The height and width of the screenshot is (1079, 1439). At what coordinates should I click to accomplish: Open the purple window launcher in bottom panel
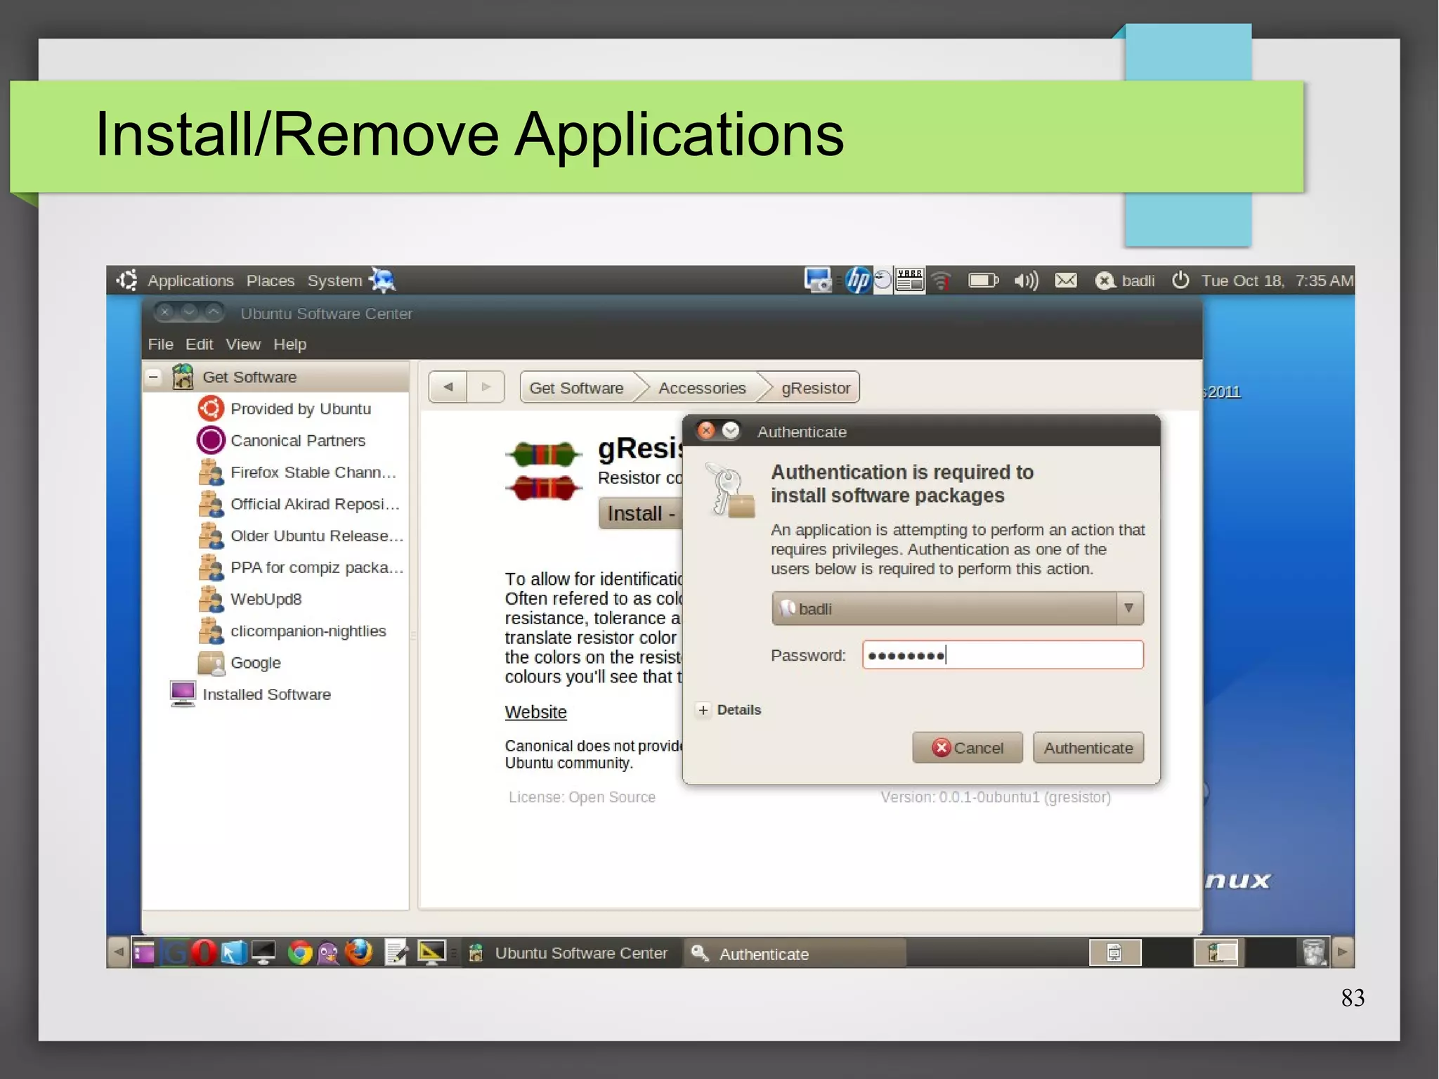(x=144, y=953)
